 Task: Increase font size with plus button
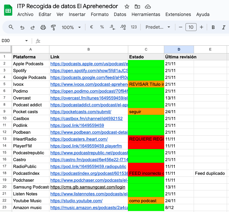[x=202, y=27]
